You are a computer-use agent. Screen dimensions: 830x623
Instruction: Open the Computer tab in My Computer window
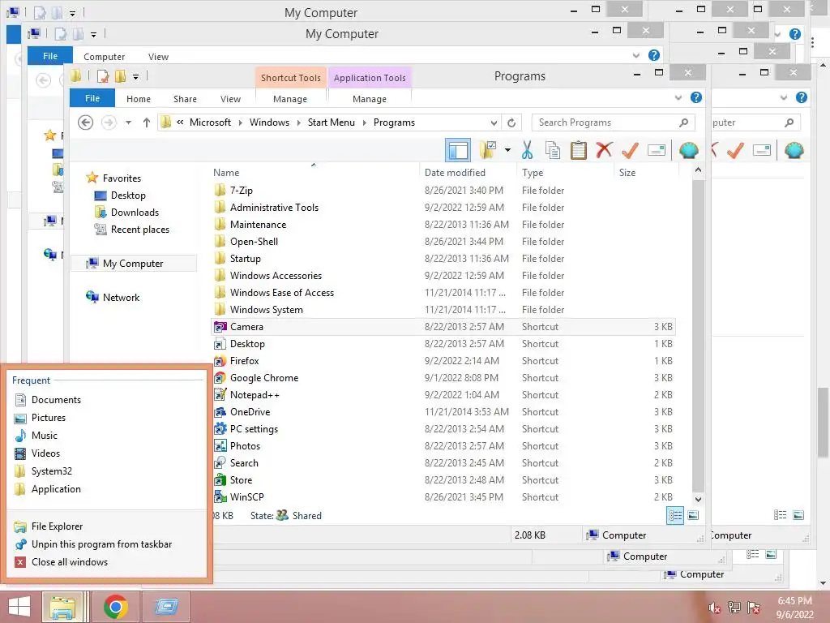[105, 57]
